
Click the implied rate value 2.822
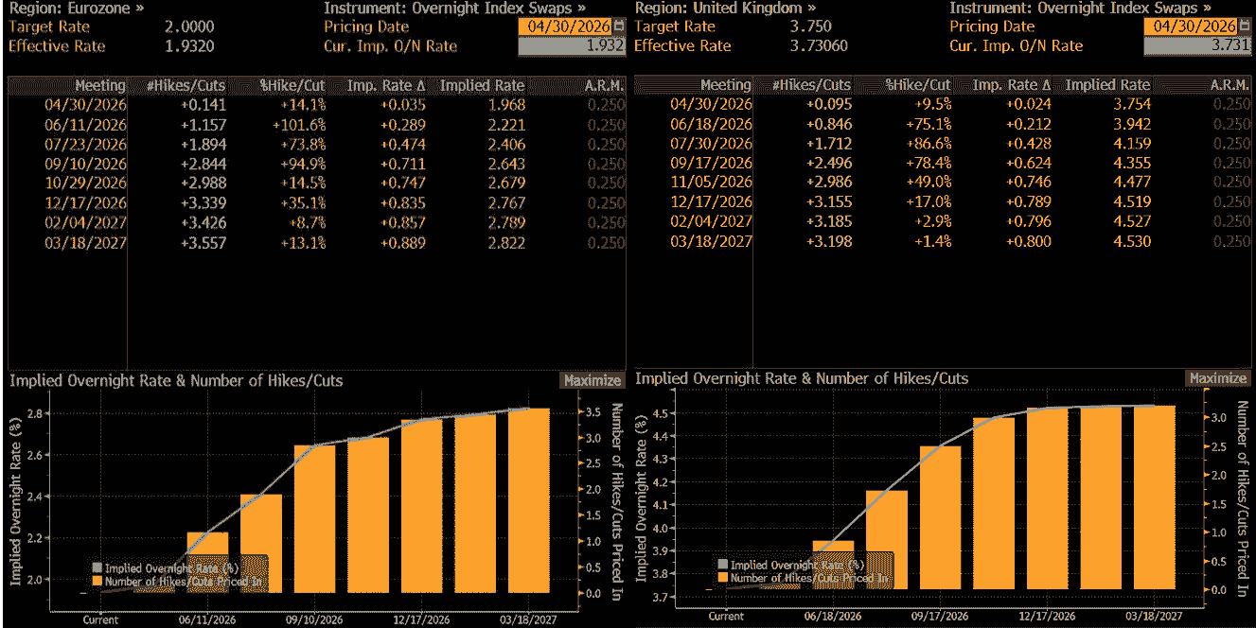click(x=506, y=242)
